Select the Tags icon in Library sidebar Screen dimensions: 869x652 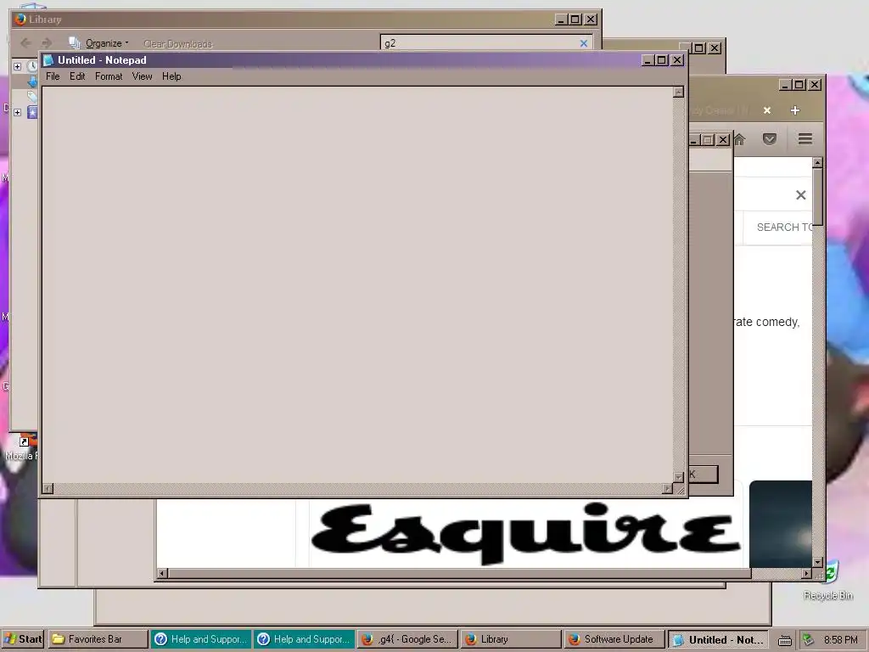click(33, 97)
